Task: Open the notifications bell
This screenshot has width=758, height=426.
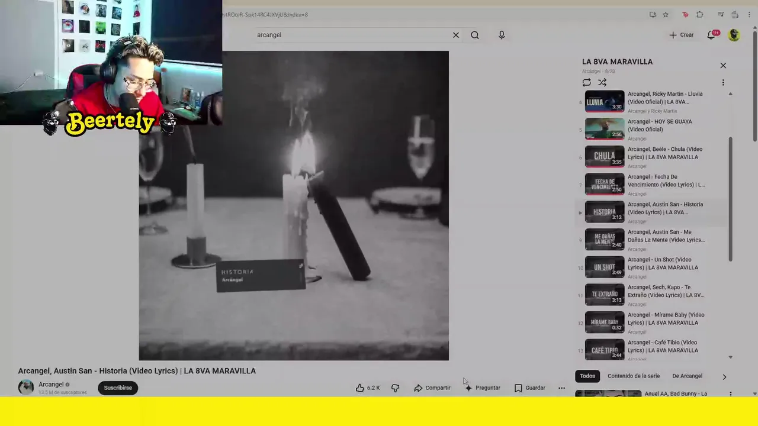Action: click(712, 35)
